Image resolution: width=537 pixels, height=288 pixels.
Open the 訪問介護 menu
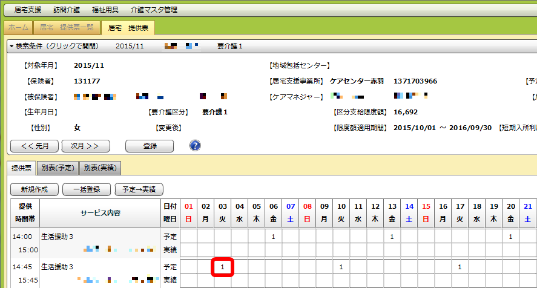click(66, 10)
